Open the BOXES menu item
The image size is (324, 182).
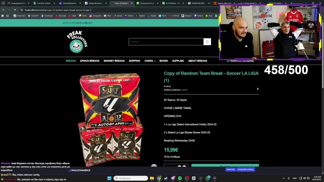tap(164, 61)
